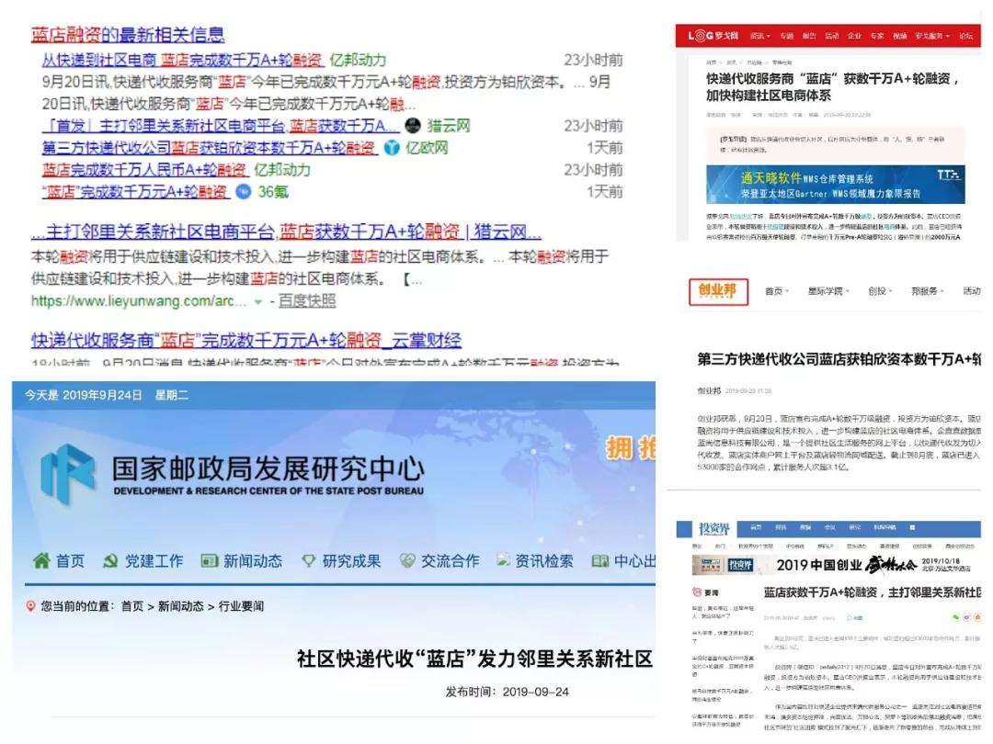Click the icon beside 资讯检索
Screen dimensions: 993x744
(504, 560)
